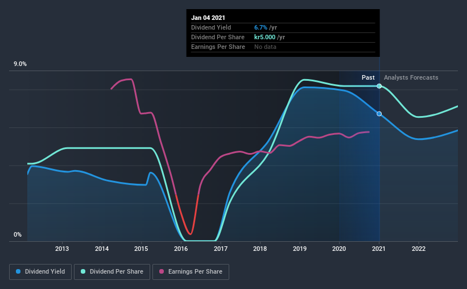Click 'Earnings Per Share' row label in tooltip
Viewport: 467px width, 289px height.
click(218, 47)
